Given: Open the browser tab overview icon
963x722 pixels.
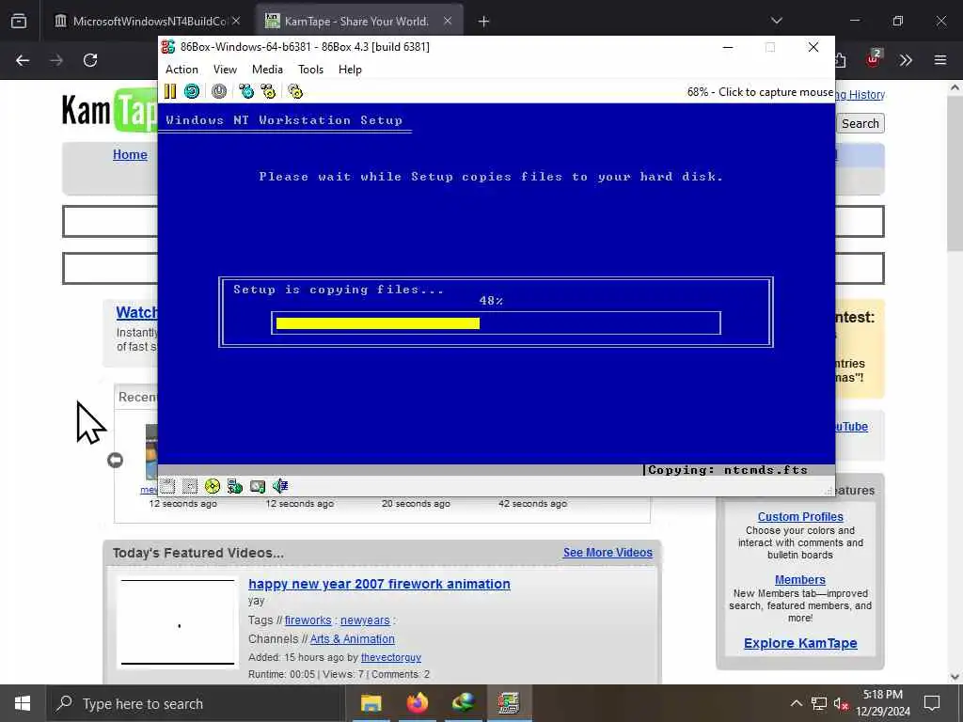Looking at the screenshot, I should click(19, 22).
